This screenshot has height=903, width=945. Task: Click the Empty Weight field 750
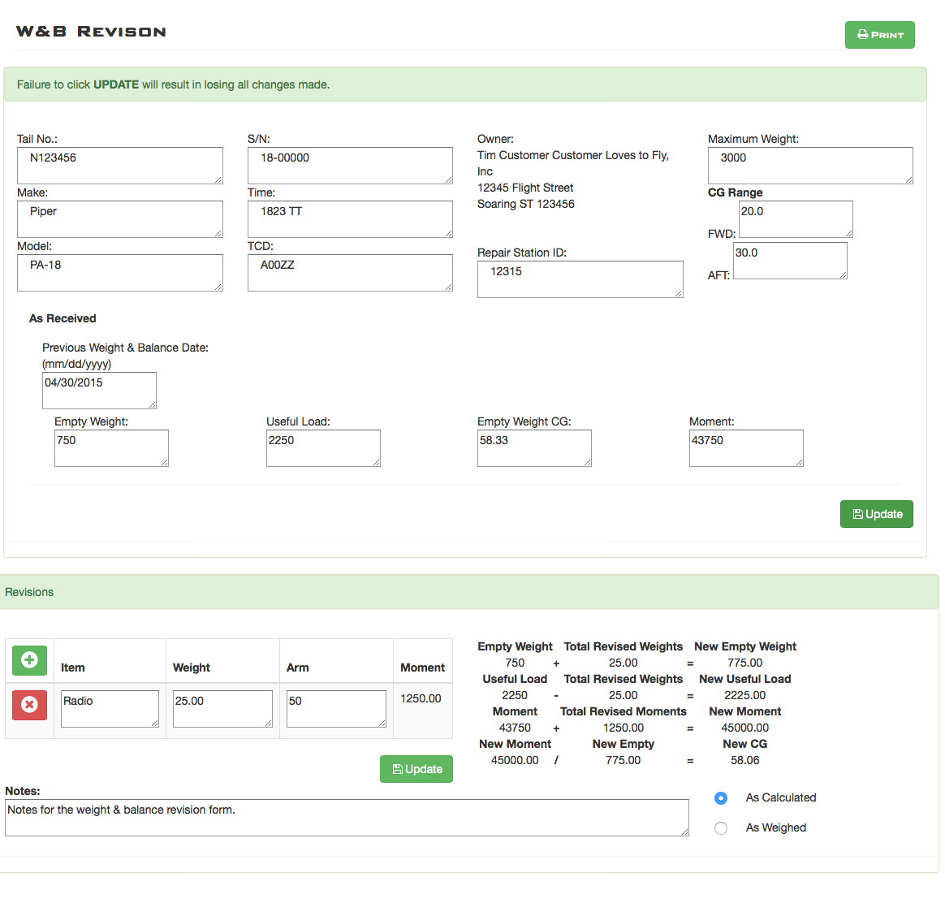click(x=111, y=448)
